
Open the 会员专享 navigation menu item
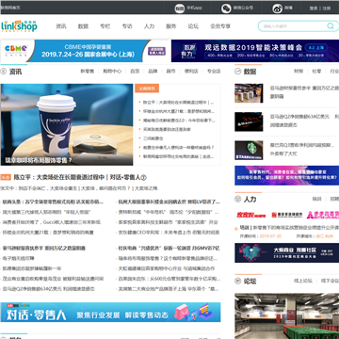click(220, 26)
